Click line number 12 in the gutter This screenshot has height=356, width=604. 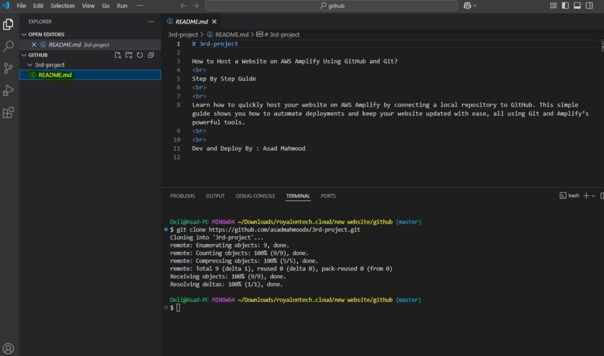[x=176, y=157]
